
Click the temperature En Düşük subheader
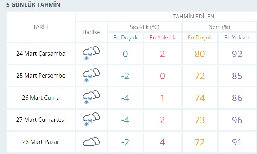click(x=125, y=38)
